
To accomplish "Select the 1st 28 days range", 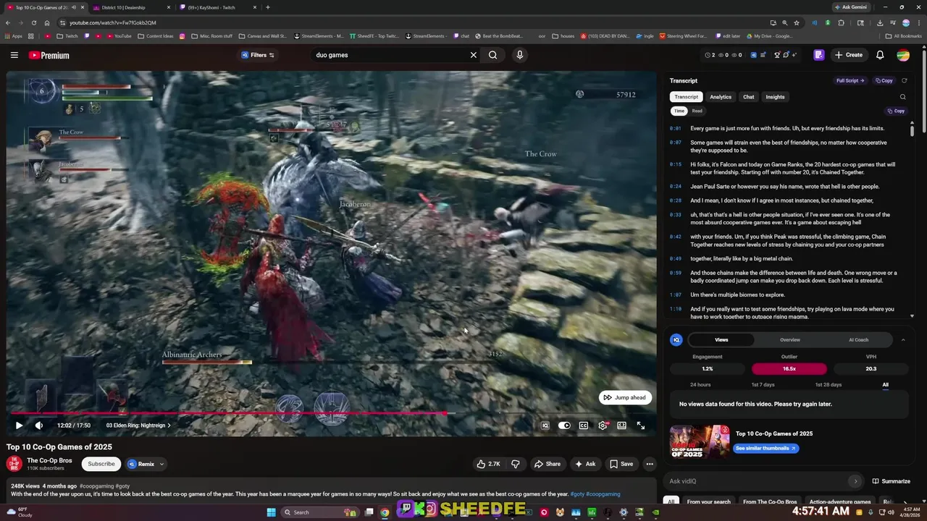I will tap(829, 384).
